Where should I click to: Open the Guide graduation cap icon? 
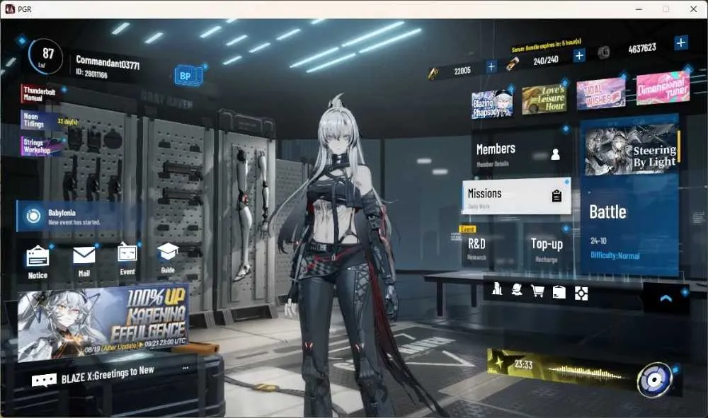pos(168,252)
